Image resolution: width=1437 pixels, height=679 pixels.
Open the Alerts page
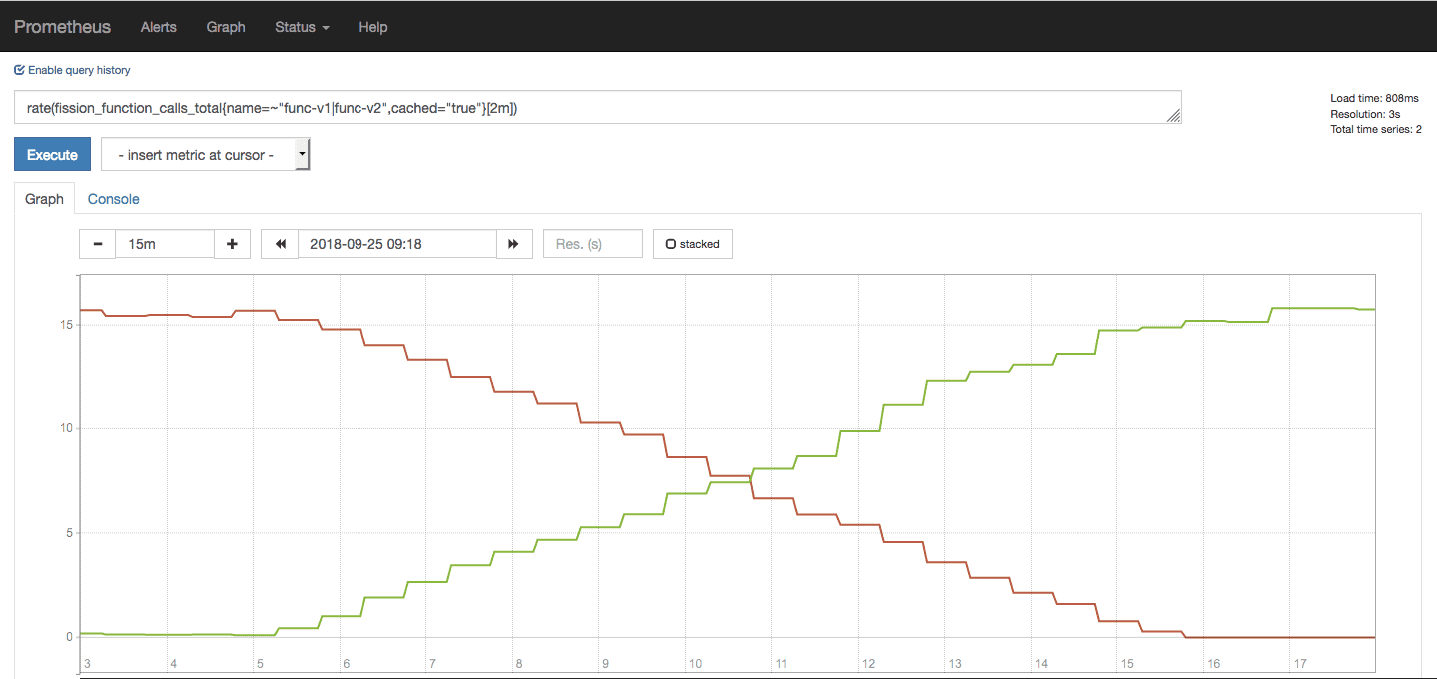[159, 27]
